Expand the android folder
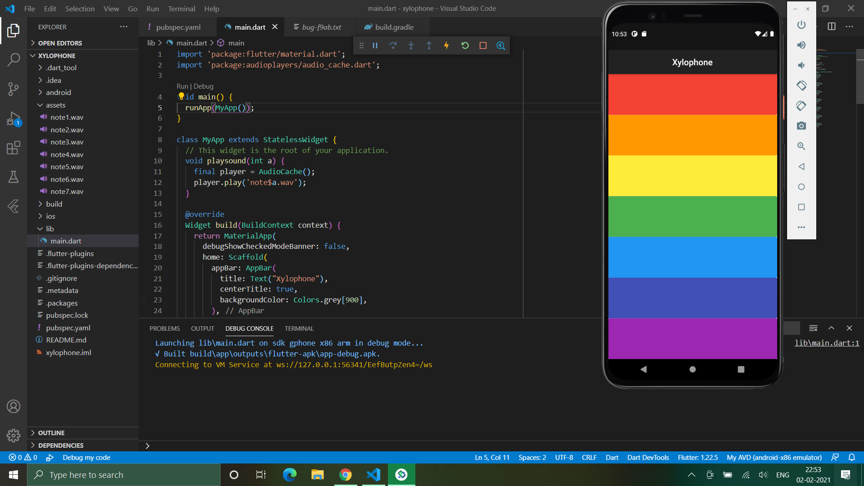Image resolution: width=864 pixels, height=486 pixels. (x=58, y=92)
